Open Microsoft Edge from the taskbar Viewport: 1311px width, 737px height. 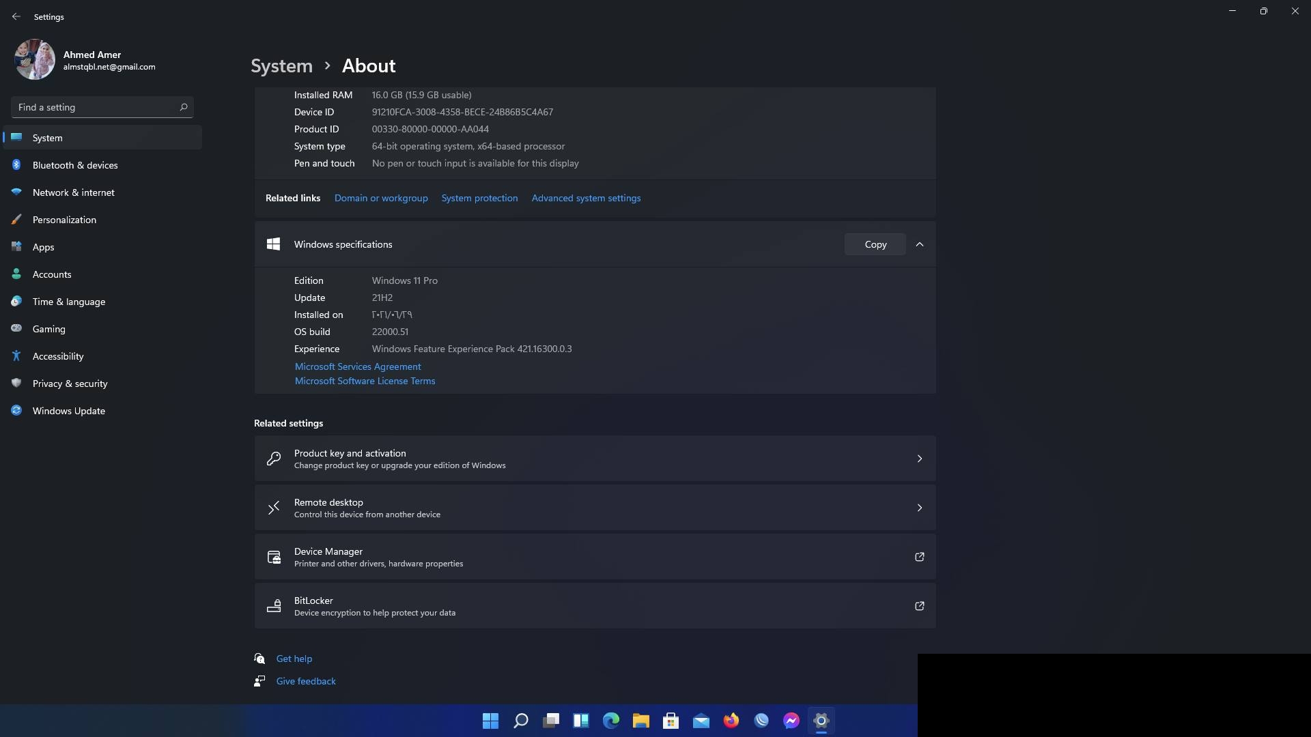pos(610,721)
